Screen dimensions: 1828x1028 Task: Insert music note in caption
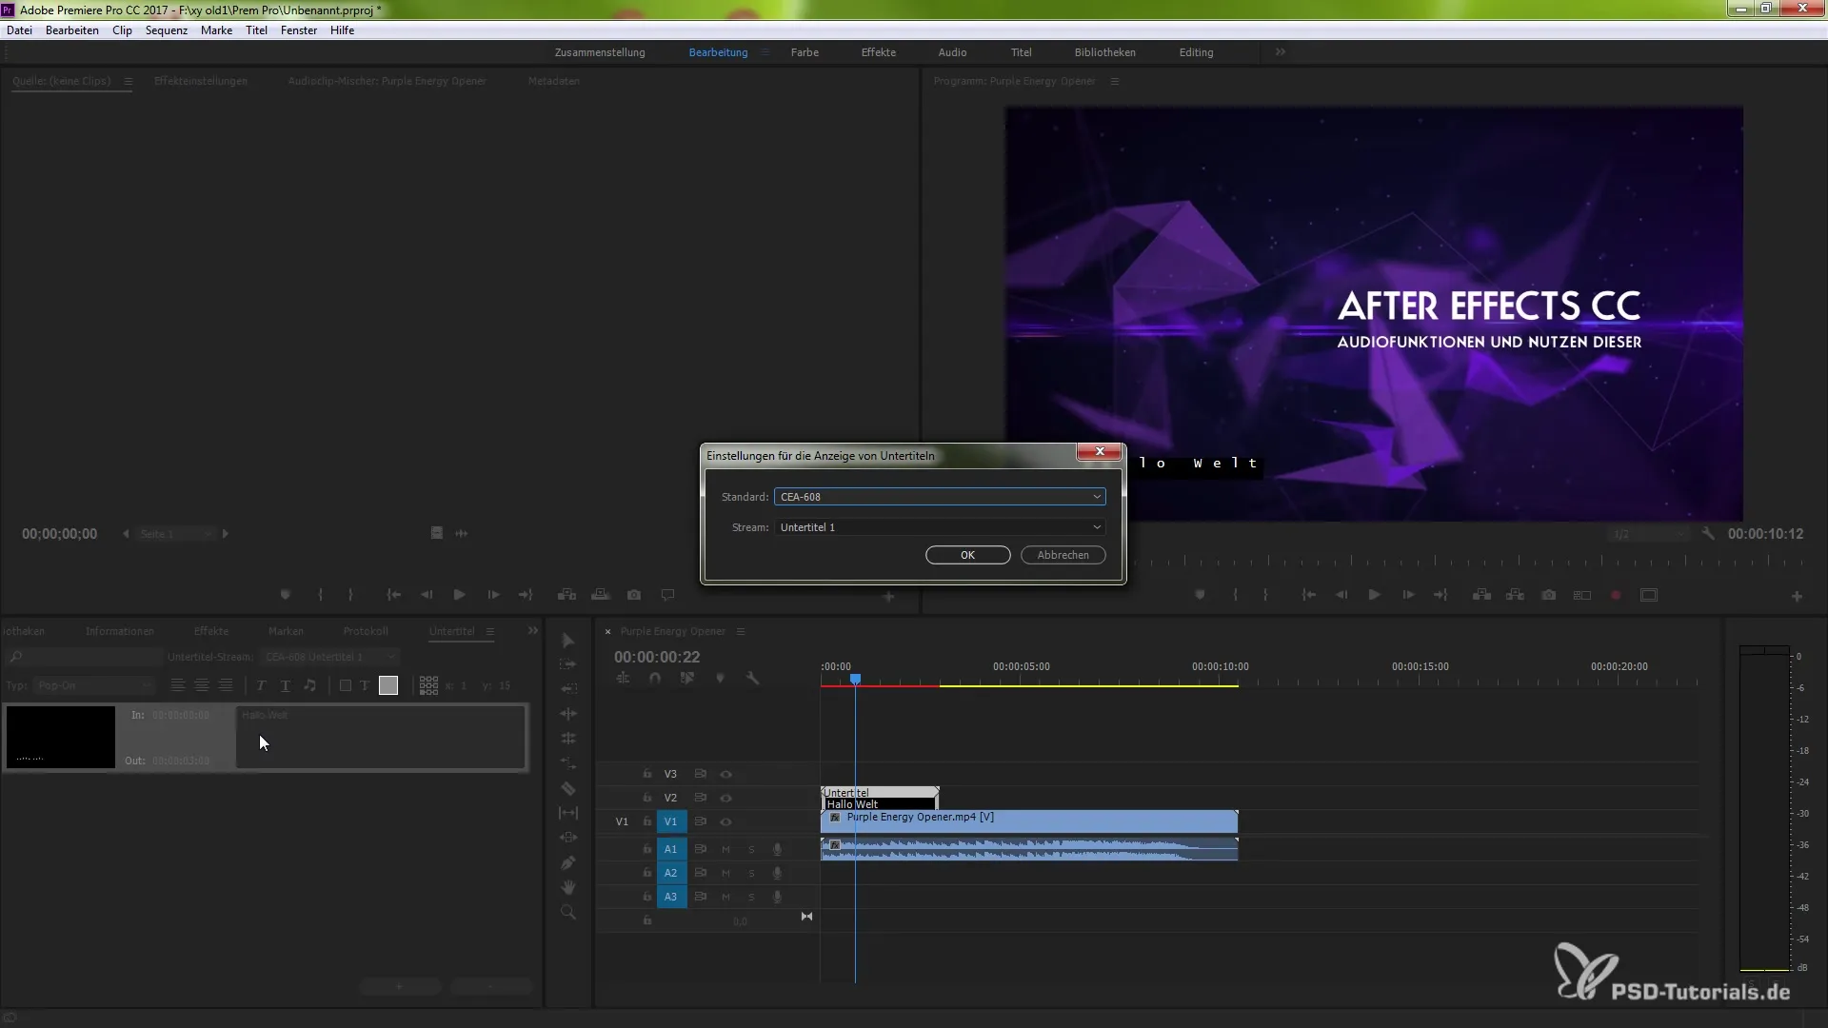(x=309, y=685)
